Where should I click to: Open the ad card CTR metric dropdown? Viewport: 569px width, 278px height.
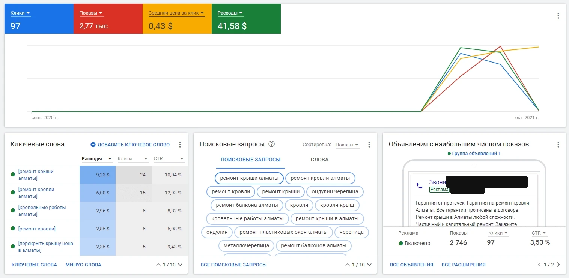coord(539,233)
